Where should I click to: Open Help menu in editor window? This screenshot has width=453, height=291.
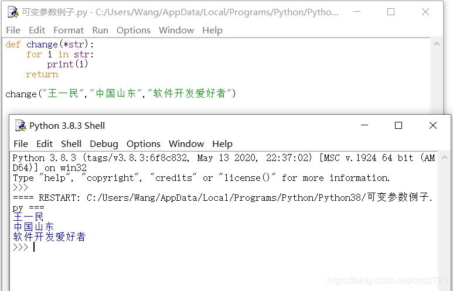[212, 30]
